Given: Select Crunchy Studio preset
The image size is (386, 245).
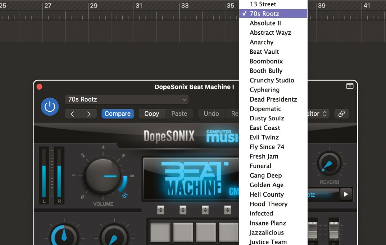Looking at the screenshot, I should coord(273,80).
